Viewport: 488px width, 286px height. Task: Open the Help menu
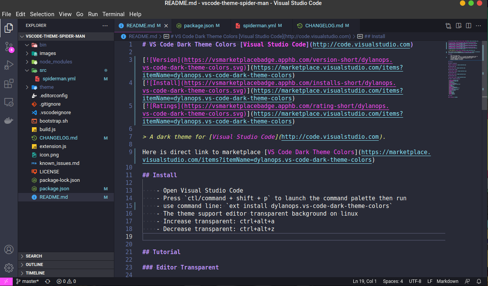coord(135,14)
